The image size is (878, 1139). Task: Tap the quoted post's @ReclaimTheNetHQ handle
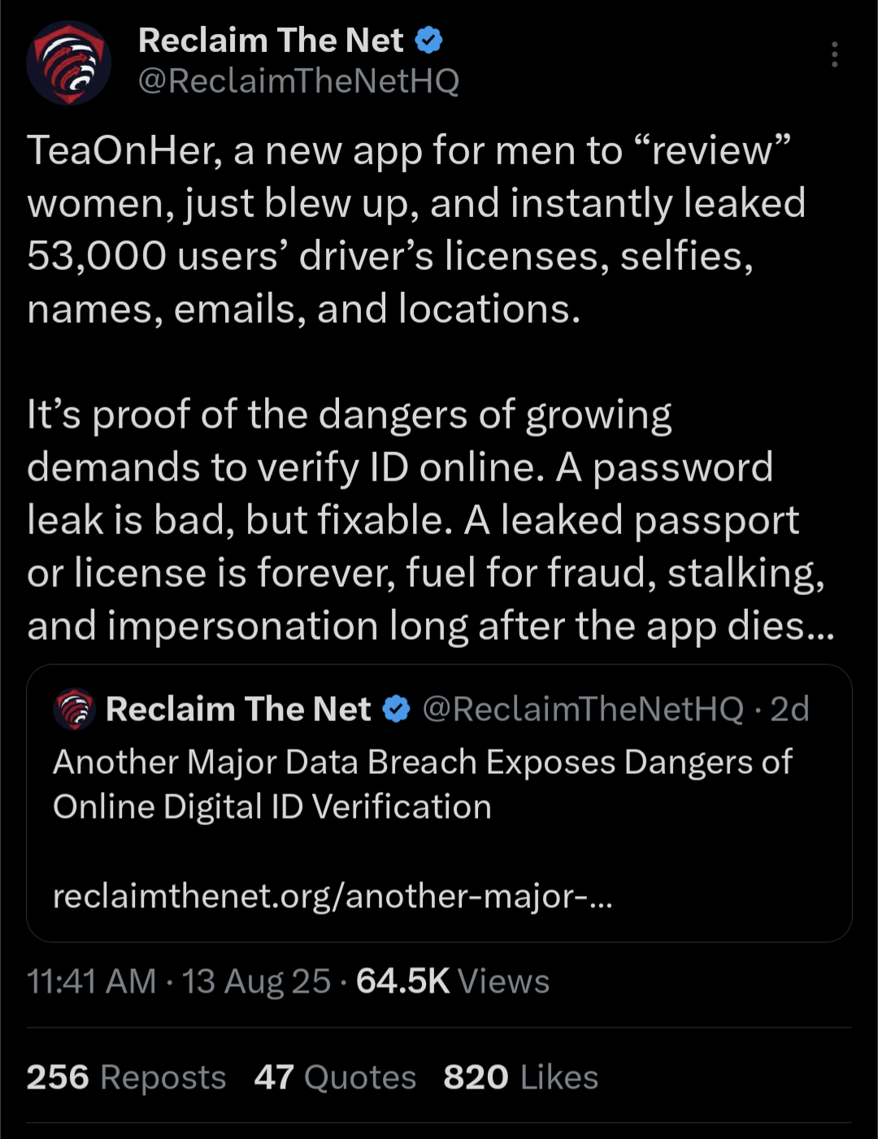[583, 709]
